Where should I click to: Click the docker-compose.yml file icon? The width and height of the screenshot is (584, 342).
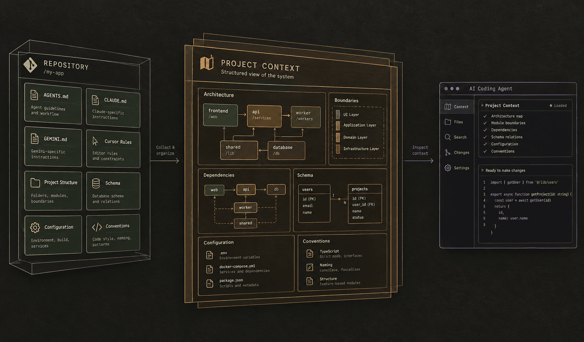[x=210, y=269]
